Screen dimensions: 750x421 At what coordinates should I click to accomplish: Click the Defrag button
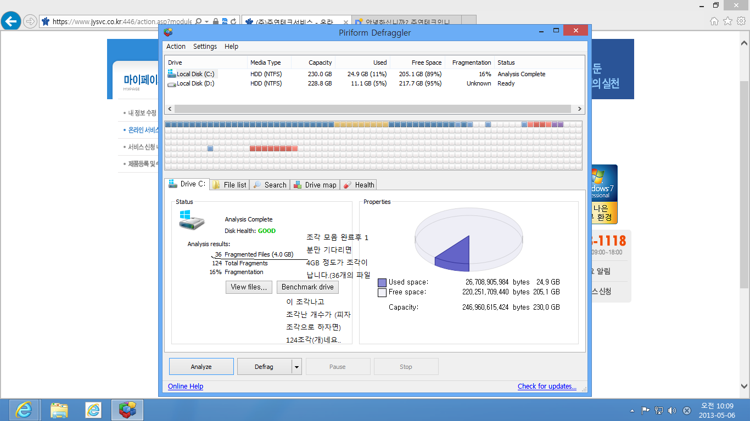pyautogui.click(x=264, y=367)
